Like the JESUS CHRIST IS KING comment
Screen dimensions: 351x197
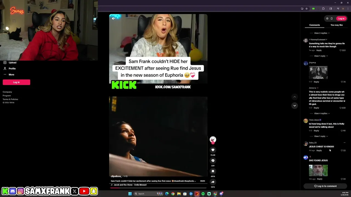(x=342, y=150)
